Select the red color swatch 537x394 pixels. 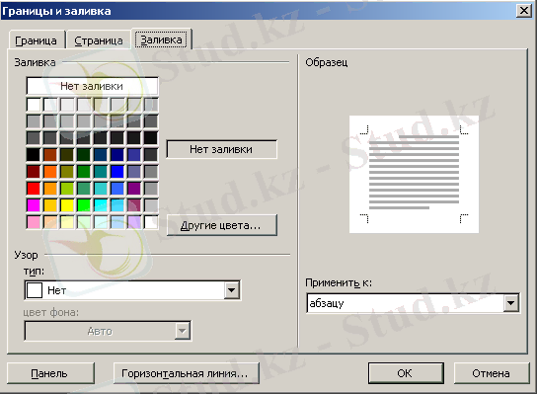tap(34, 189)
